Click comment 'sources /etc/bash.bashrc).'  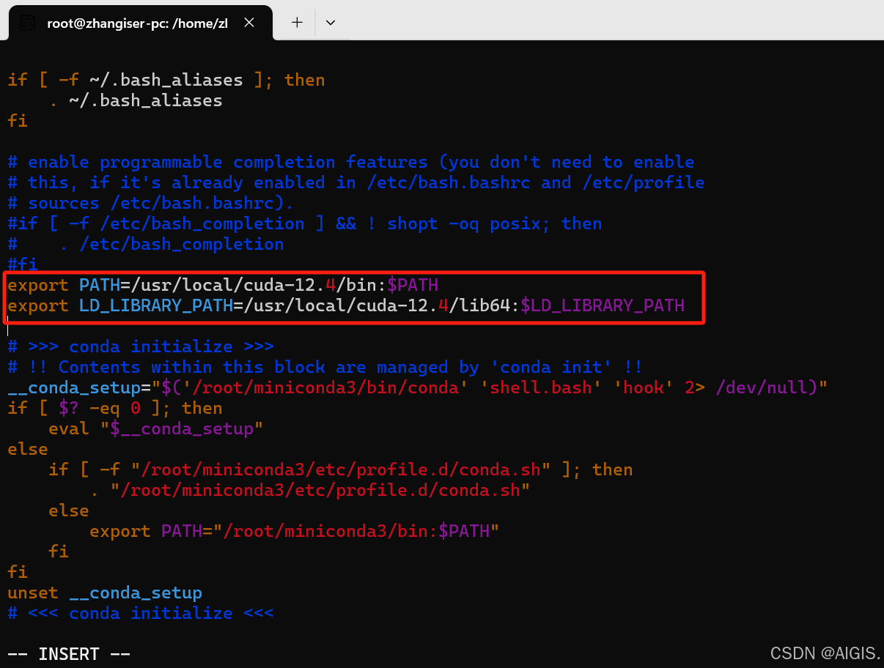pyautogui.click(x=150, y=203)
